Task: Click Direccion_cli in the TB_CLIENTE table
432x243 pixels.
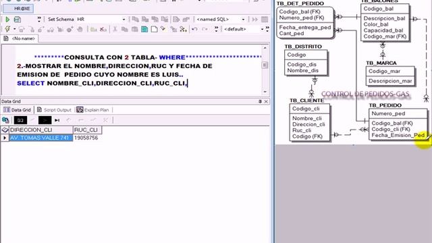Action: 308,124
